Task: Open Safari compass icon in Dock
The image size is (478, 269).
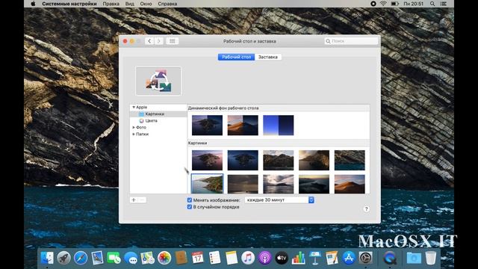Action: pos(81,258)
